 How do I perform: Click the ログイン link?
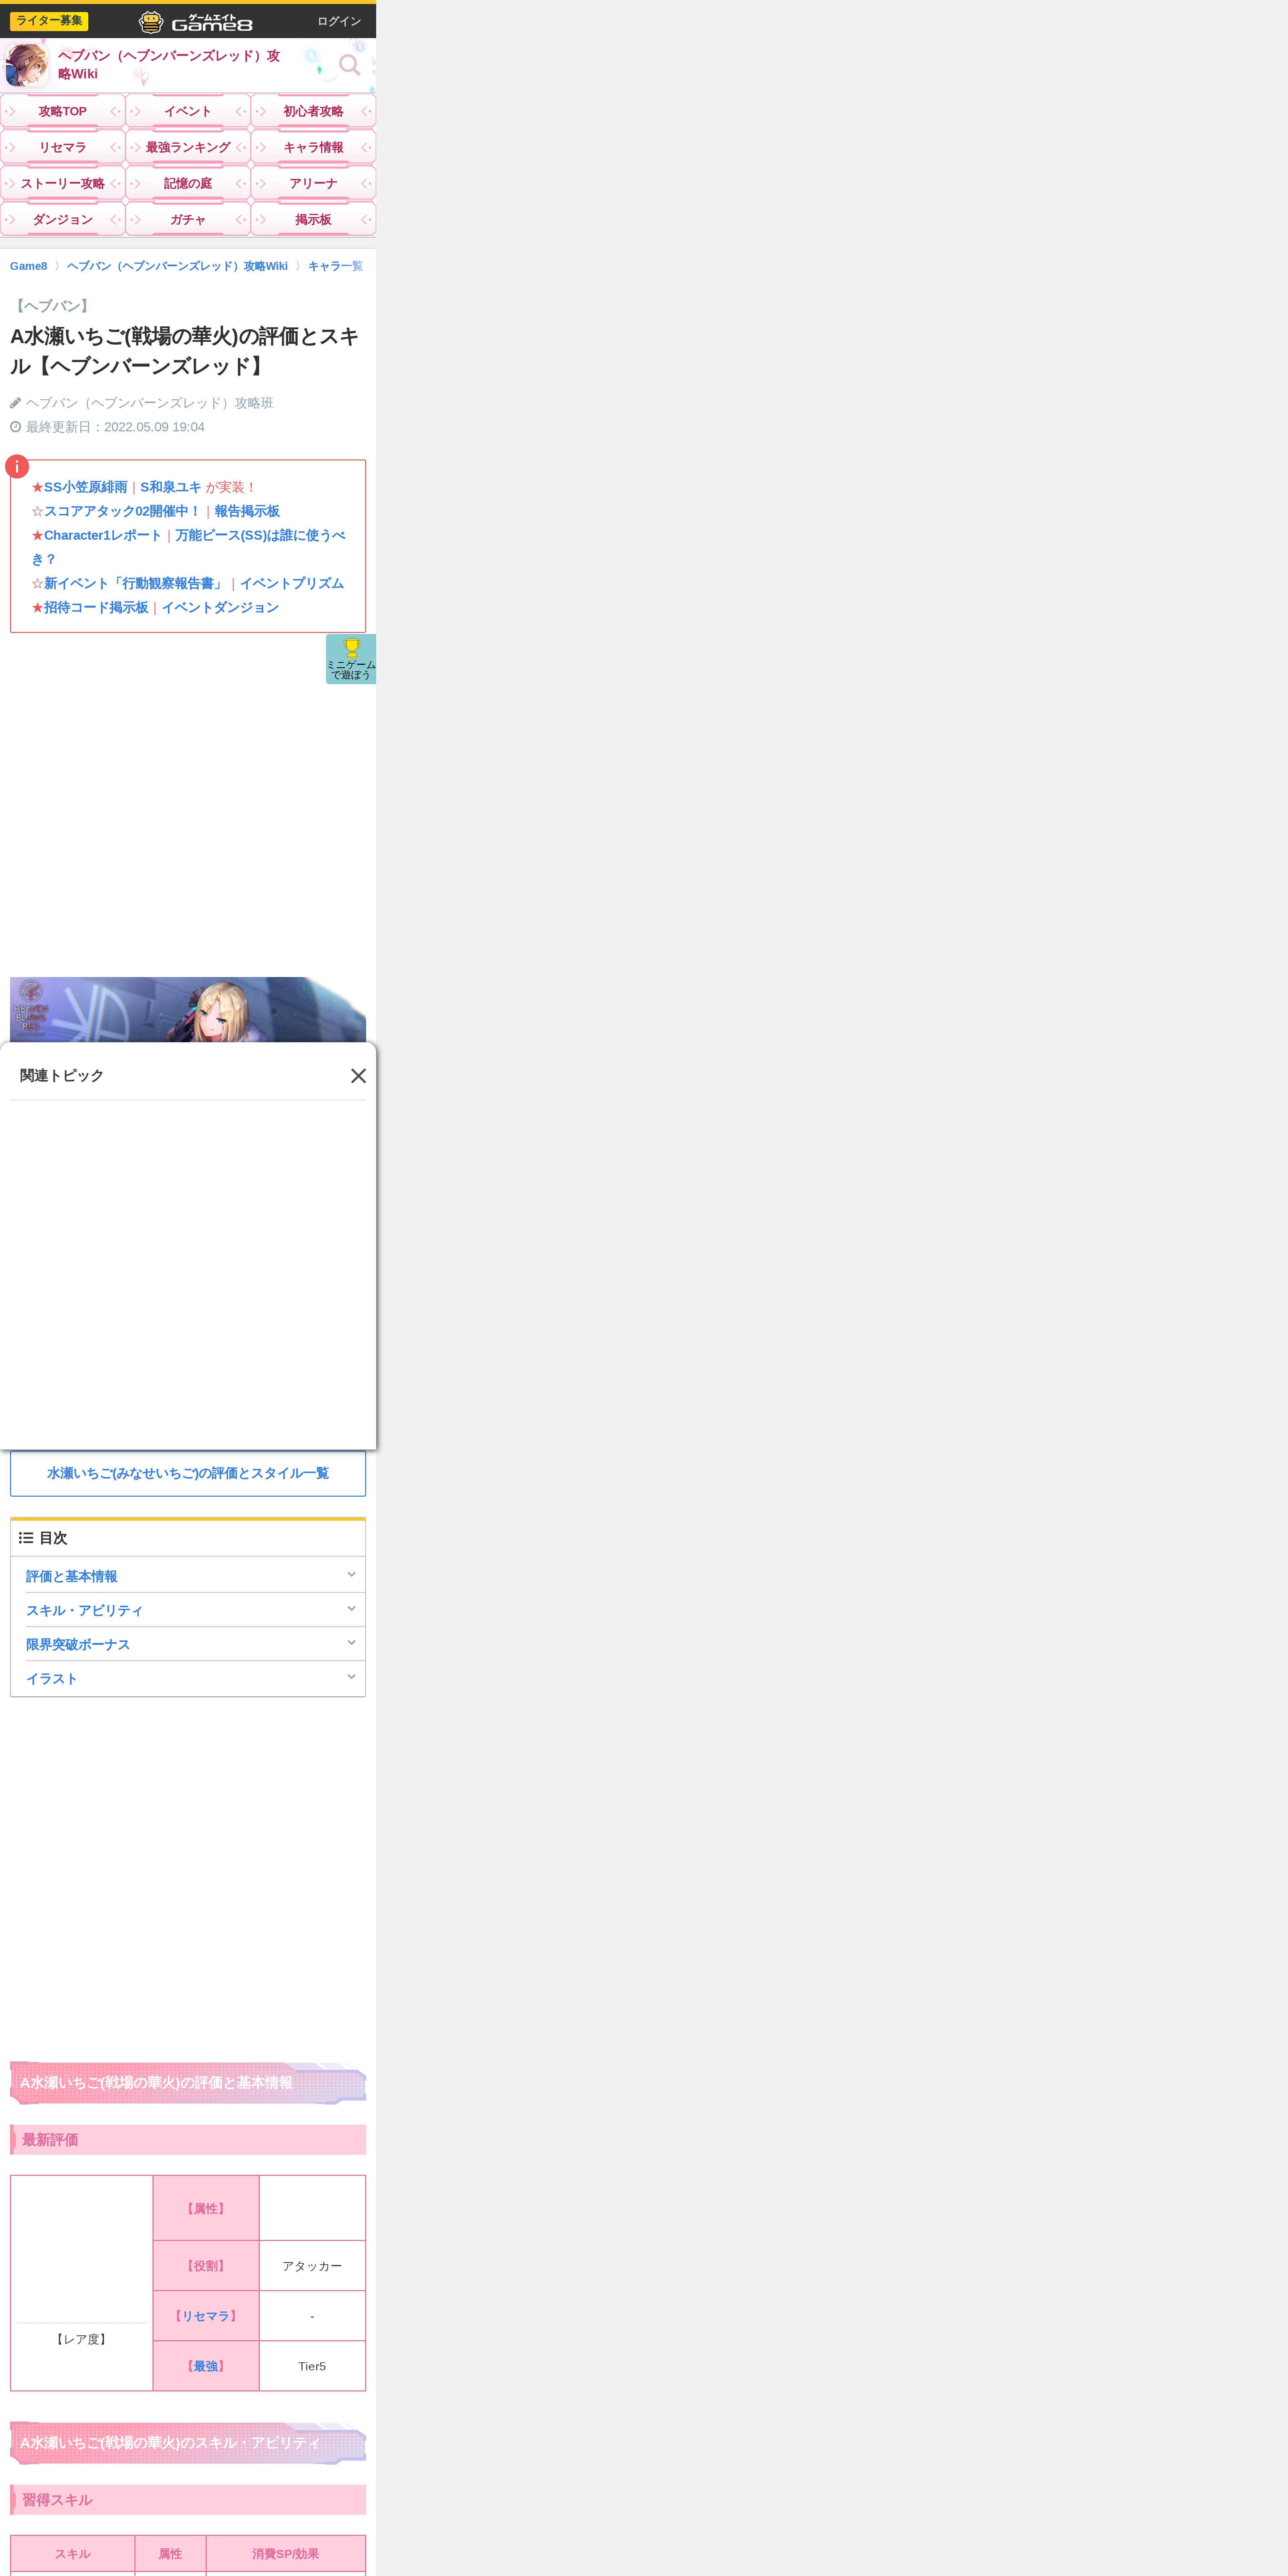click(339, 21)
